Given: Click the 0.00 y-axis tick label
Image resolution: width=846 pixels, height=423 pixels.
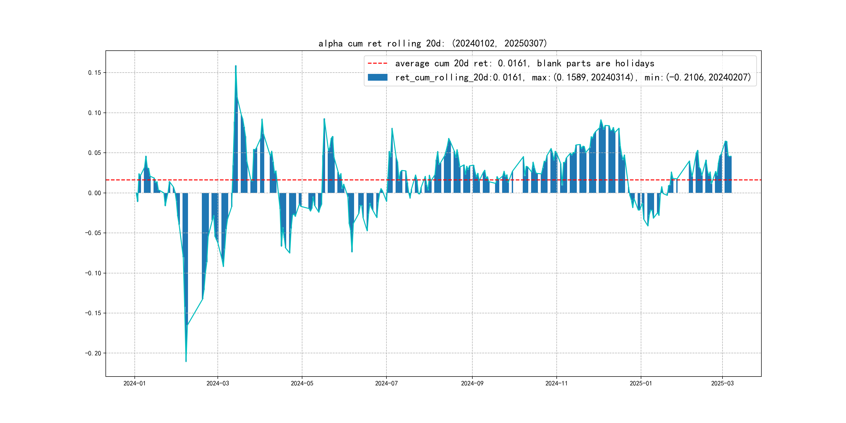Looking at the screenshot, I should (95, 193).
